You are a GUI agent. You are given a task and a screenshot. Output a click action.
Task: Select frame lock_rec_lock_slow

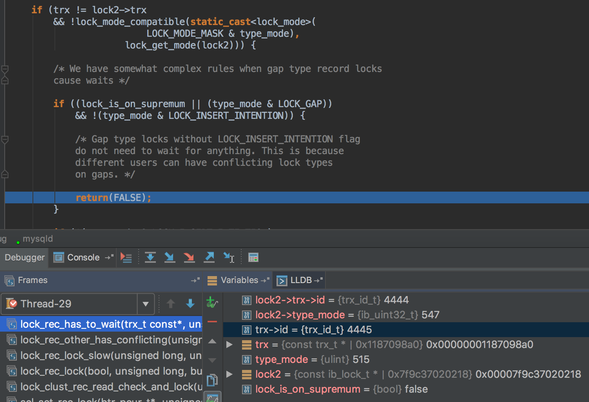click(x=101, y=355)
